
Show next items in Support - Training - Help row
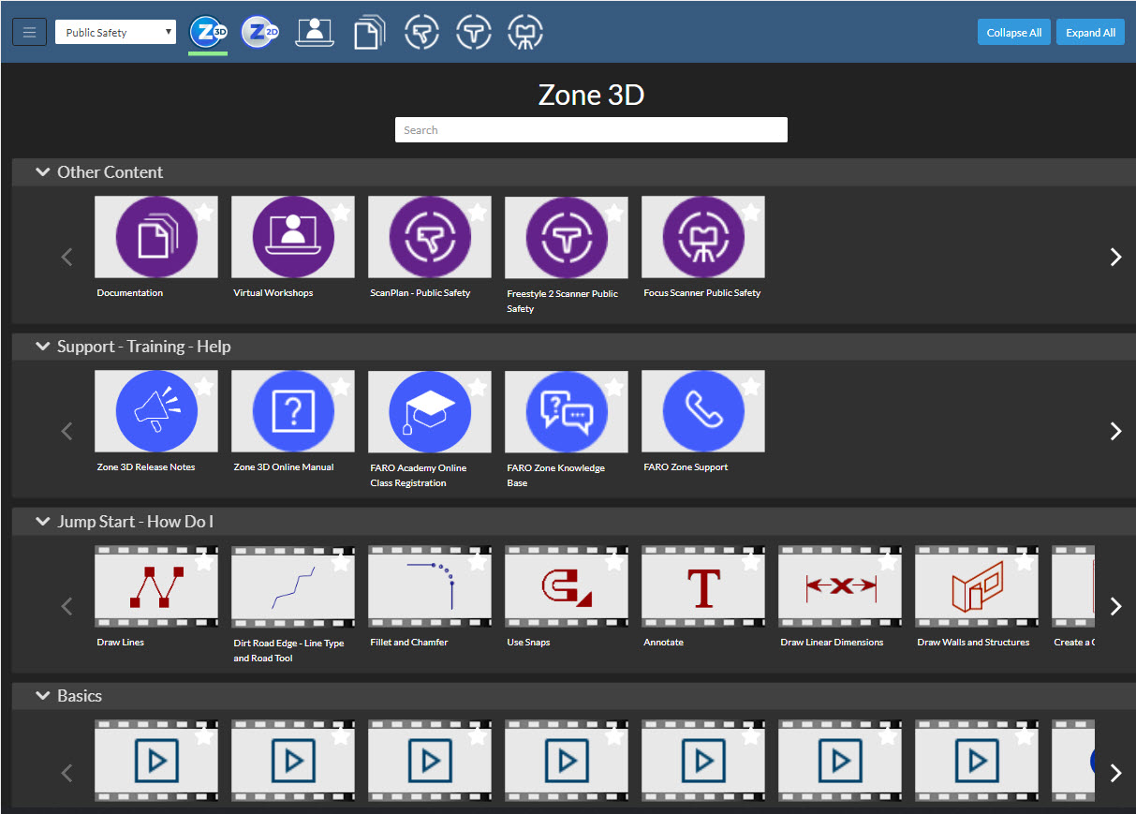(1115, 431)
